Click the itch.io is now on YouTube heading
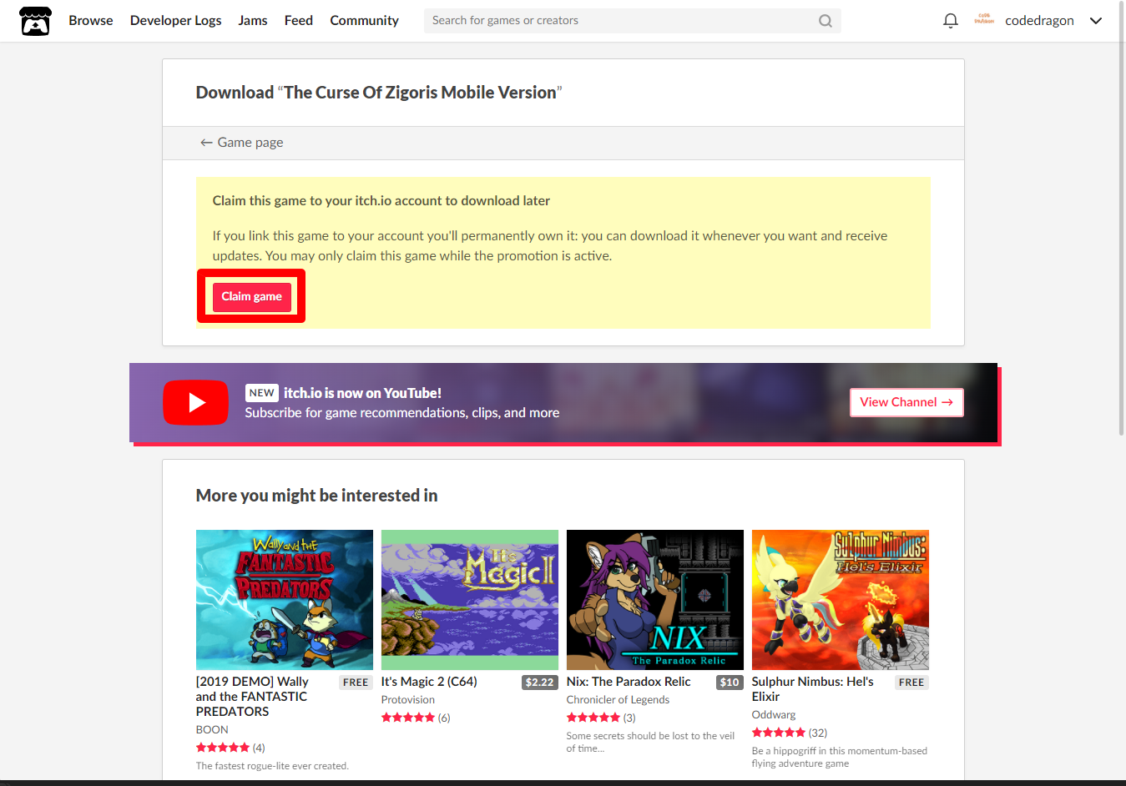This screenshot has height=786, width=1126. coord(362,393)
